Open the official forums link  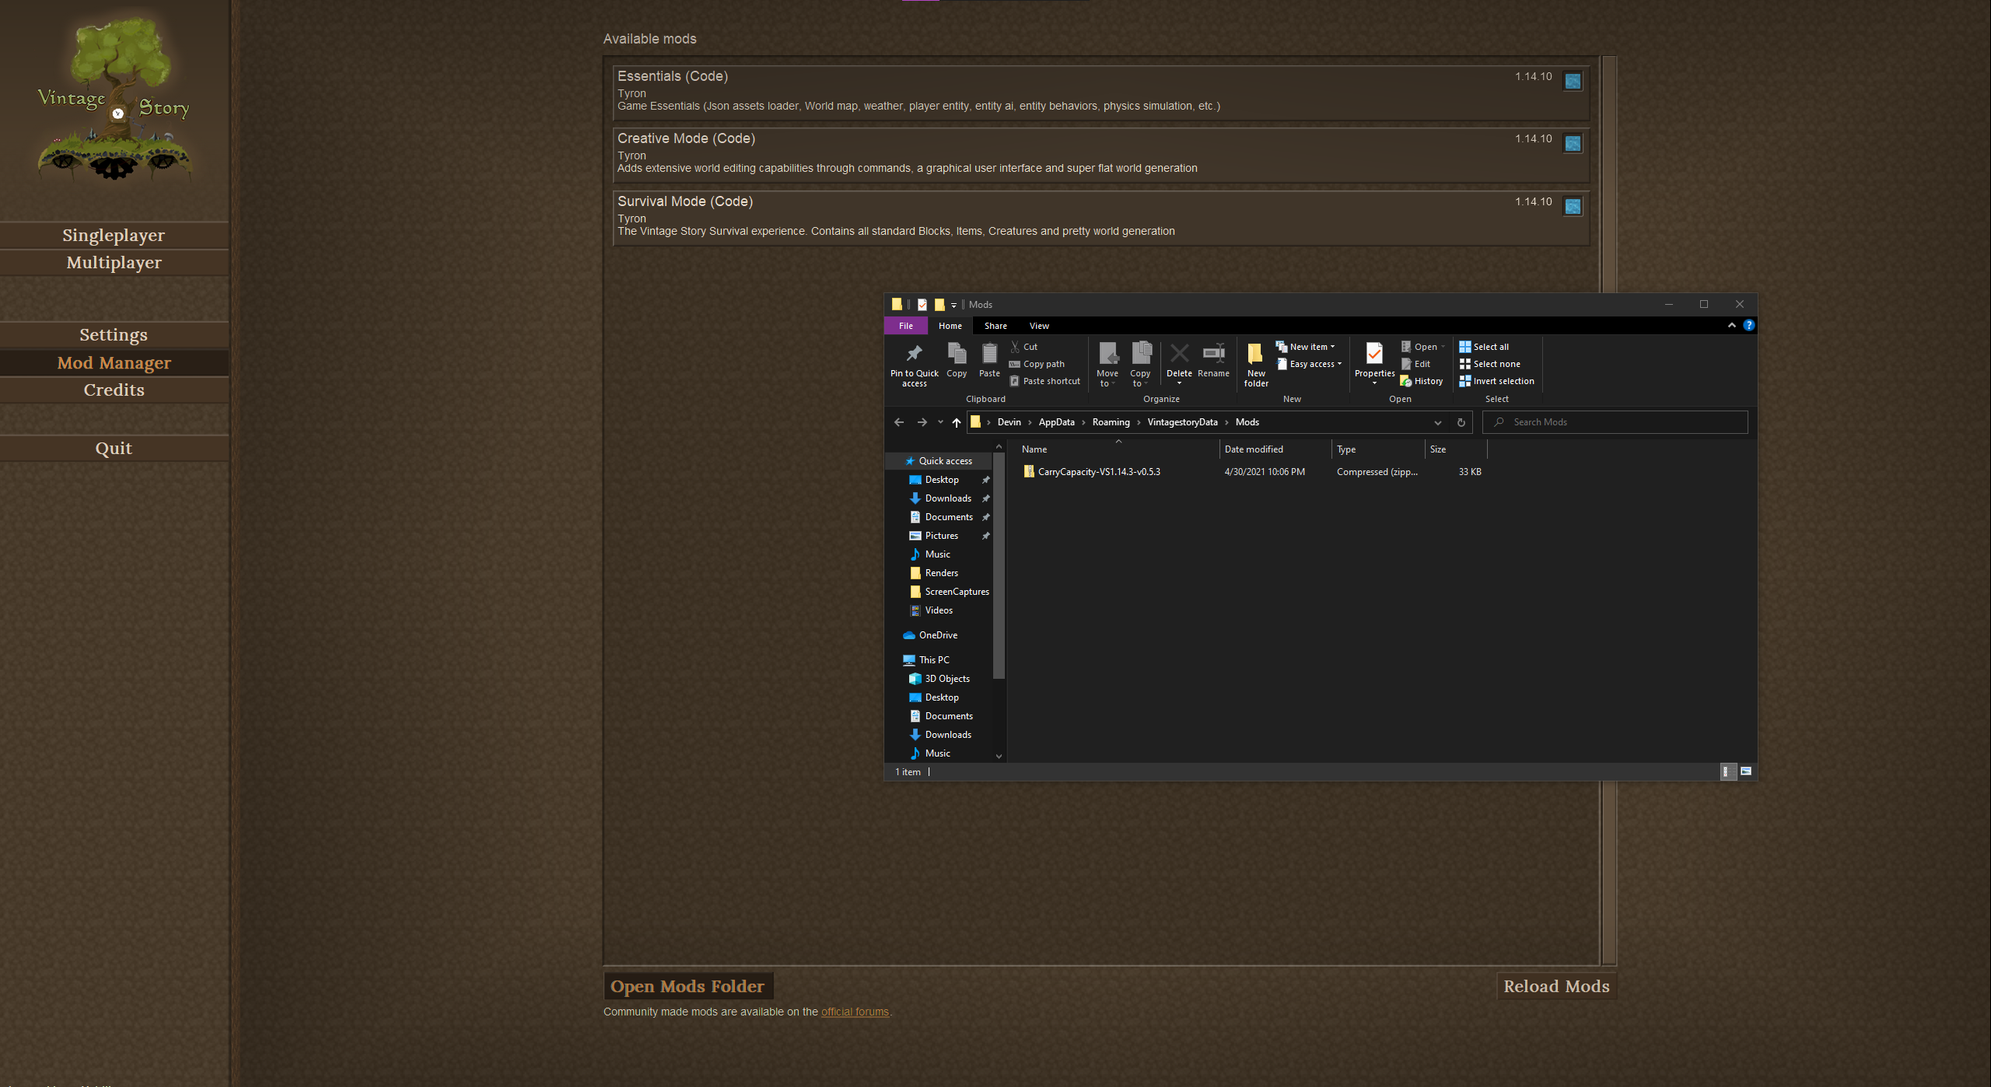click(855, 1012)
